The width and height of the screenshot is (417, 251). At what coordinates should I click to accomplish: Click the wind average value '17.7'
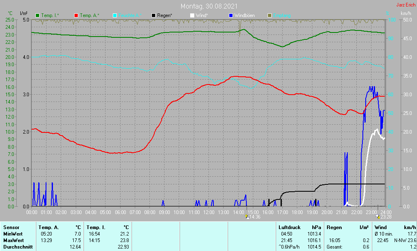pos(412,234)
